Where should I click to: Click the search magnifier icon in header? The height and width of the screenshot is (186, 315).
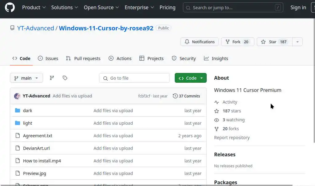click(x=188, y=8)
